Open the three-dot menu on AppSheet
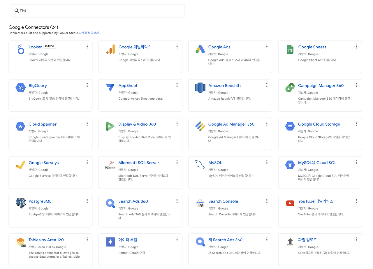373x269 pixels. coord(177,85)
